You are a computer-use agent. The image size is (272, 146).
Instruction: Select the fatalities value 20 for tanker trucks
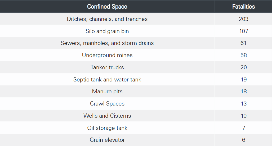point(244,67)
